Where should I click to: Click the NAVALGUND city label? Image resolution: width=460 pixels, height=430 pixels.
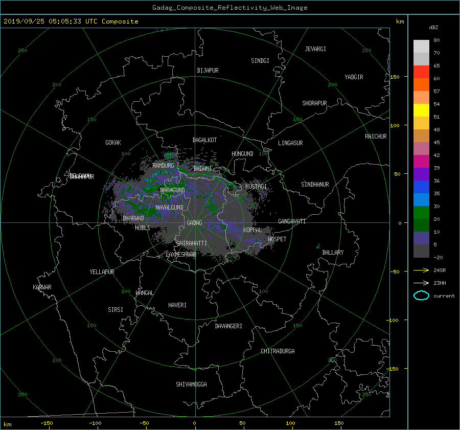169,208
